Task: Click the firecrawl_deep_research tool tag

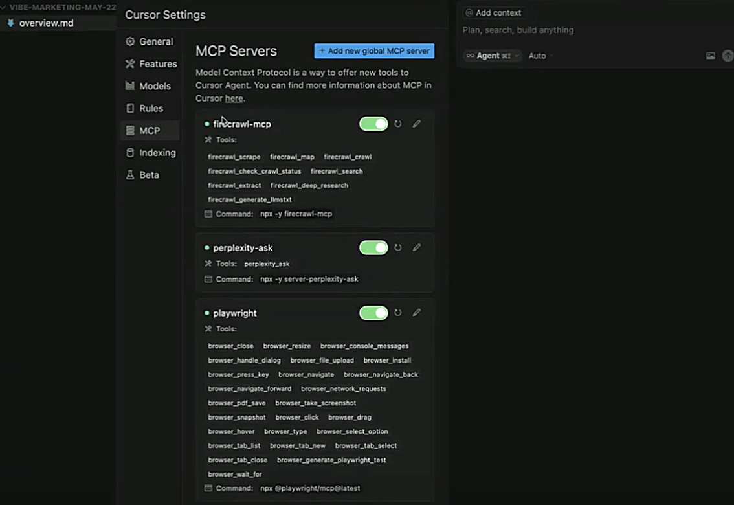Action: 309,185
